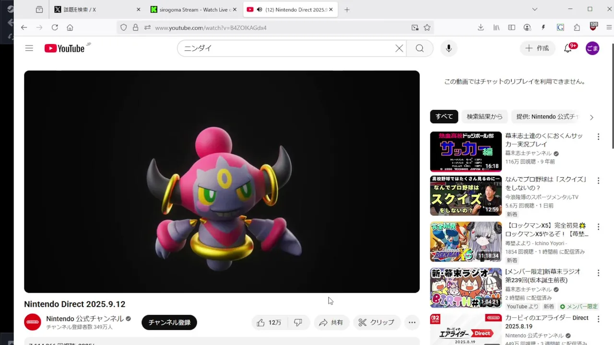Screen dimensions: 614x345
Task: Select the 提供: Nintendo 公式 chip
Action: [547, 116]
